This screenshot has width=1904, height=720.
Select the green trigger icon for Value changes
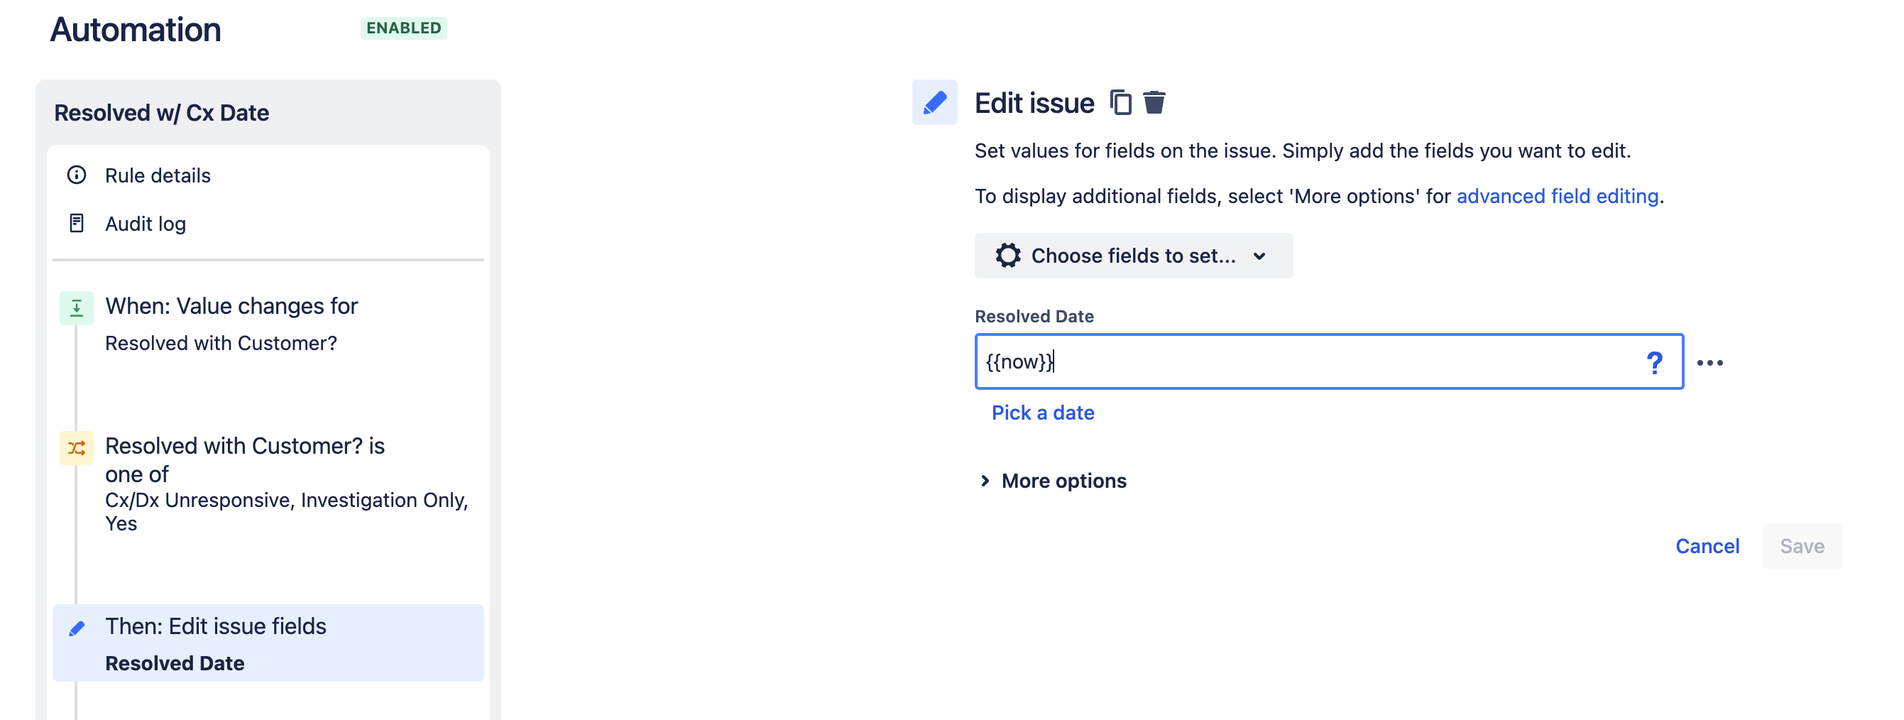(77, 308)
